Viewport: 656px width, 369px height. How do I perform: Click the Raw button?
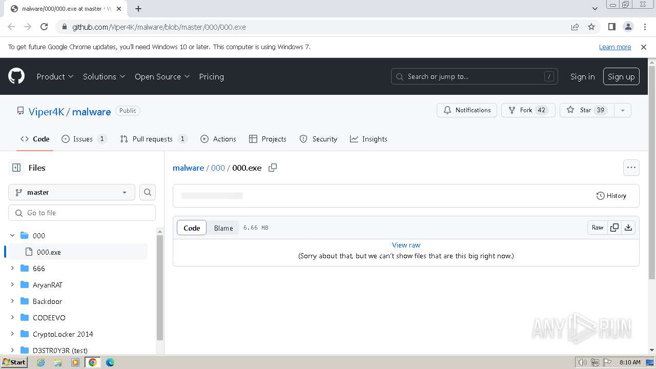point(598,228)
